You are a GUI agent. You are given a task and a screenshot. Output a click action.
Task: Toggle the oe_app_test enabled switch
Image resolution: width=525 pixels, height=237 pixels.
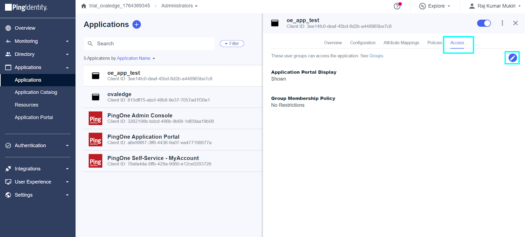point(484,23)
